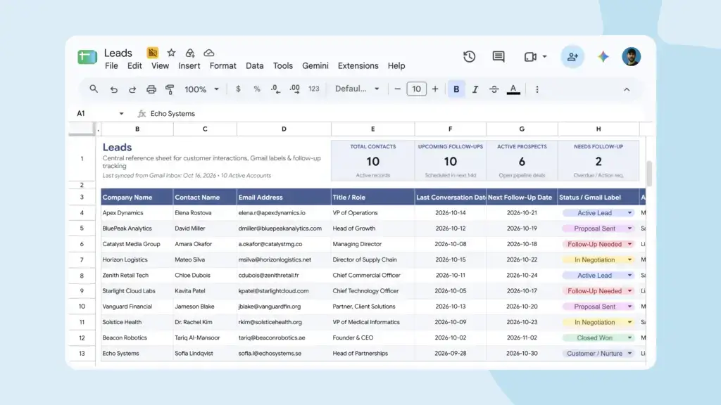Toggle italic formatting
The image size is (721, 405).
pyautogui.click(x=475, y=89)
